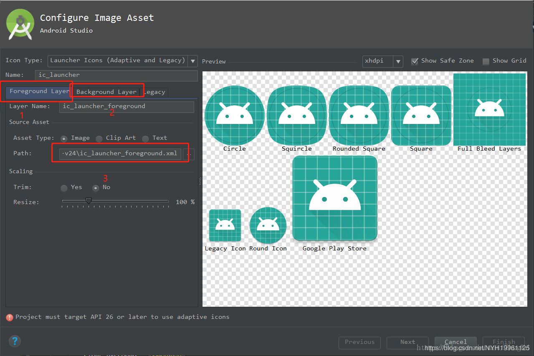
Task: Click the Circle icon preview thumbnail
Action: point(234,114)
